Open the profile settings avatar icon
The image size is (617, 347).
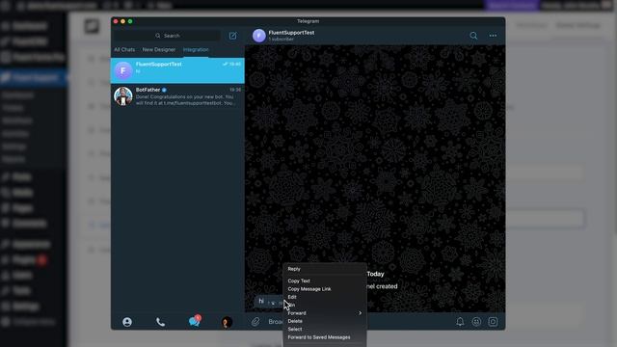227,322
